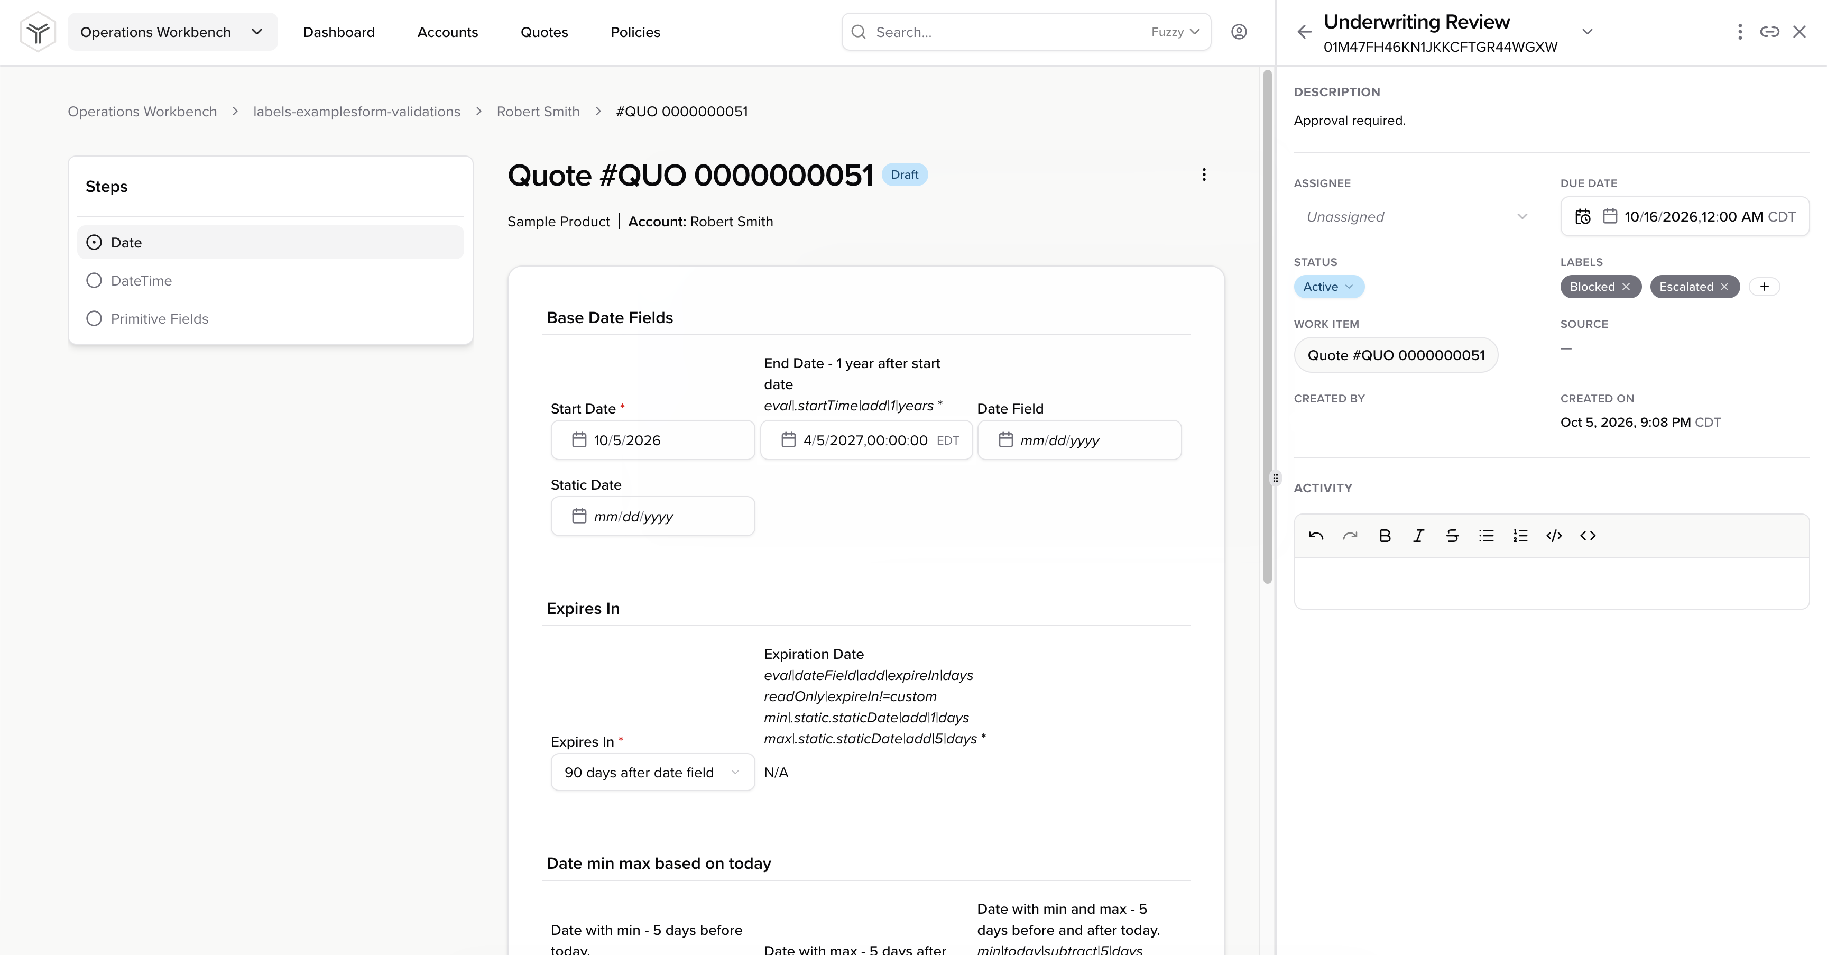The height and width of the screenshot is (955, 1827).
Task: Toggle bold formatting in Activity editor
Action: coord(1385,536)
